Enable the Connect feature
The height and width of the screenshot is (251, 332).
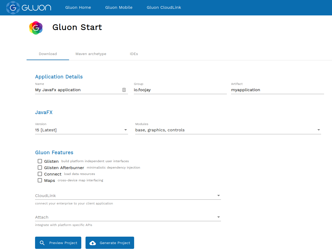[40, 174]
